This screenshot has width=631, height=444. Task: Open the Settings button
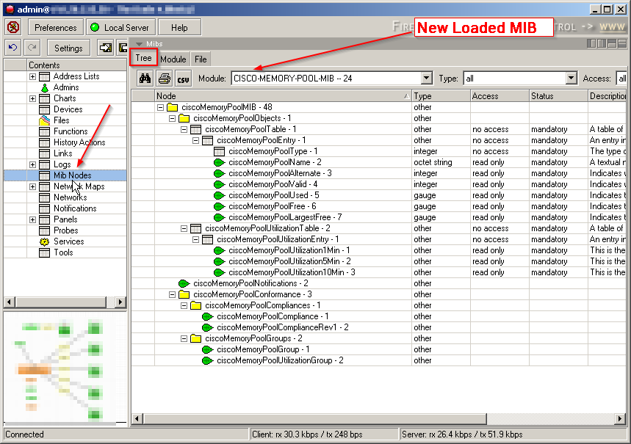click(68, 48)
